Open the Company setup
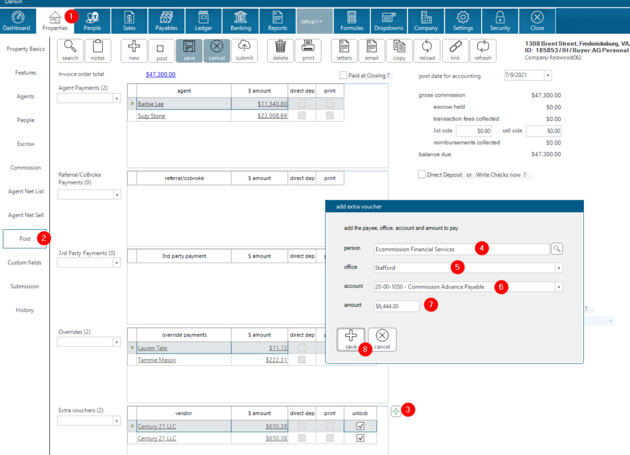 pos(426,21)
